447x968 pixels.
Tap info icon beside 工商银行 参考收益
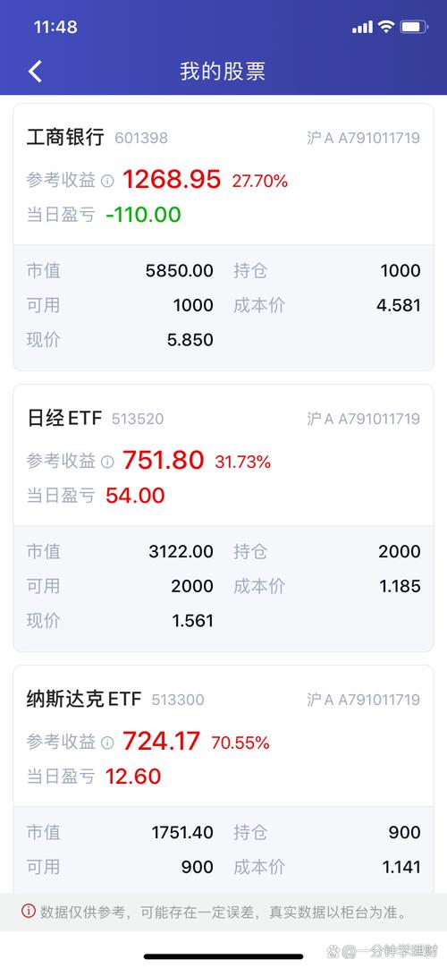pos(107,181)
